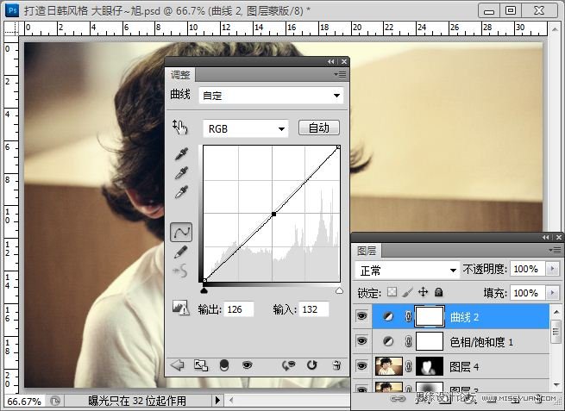Open the curves preset dropdown 自定
This screenshot has height=411, width=565.
(271, 96)
